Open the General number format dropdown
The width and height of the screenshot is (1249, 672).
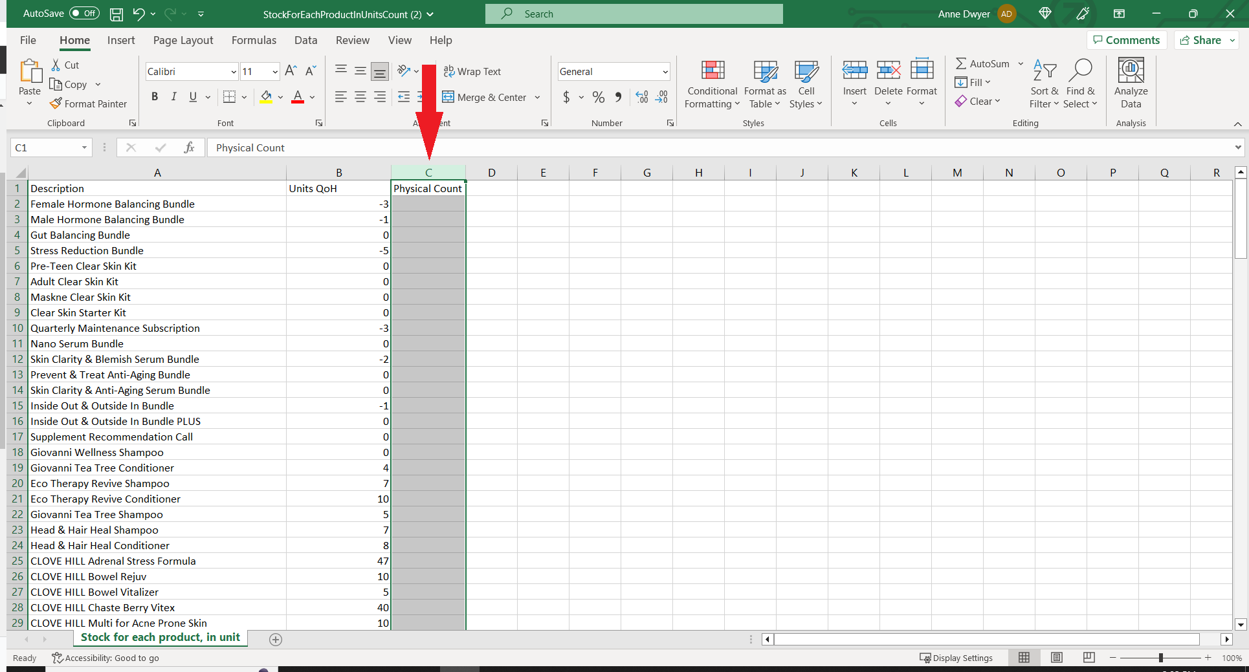(665, 72)
